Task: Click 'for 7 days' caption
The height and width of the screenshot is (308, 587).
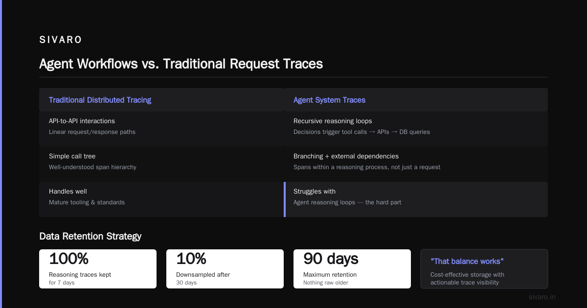Action: point(62,283)
